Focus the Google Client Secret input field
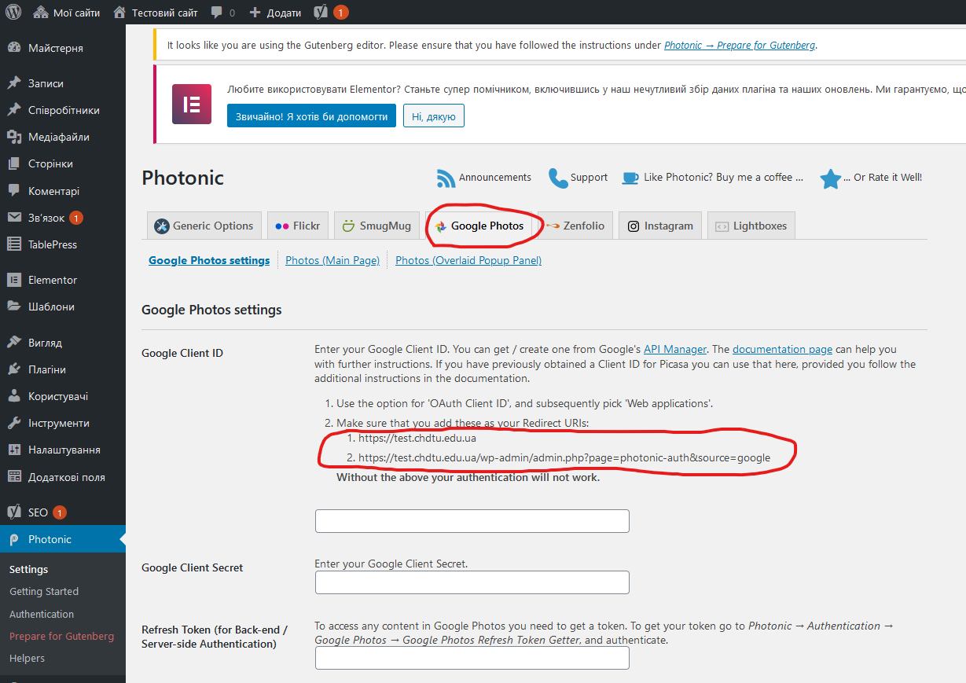Screen dimensions: 966x683 [472, 582]
